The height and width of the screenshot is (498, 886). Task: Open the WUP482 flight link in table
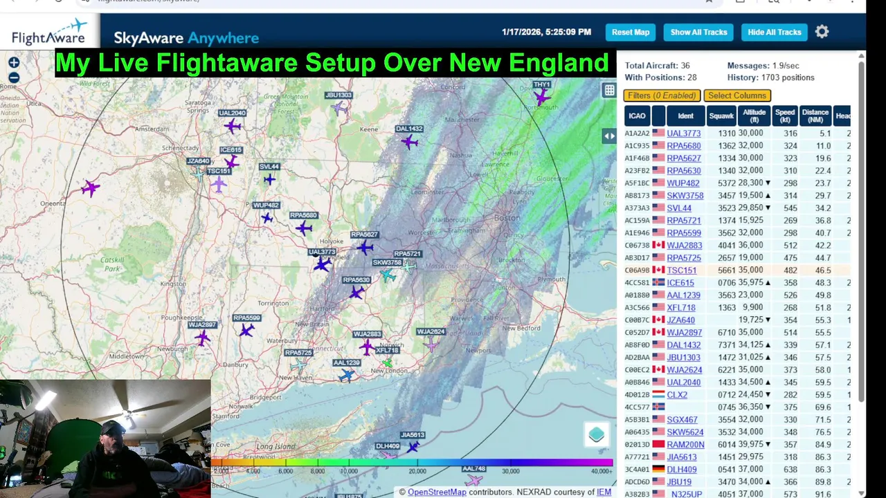coord(682,183)
